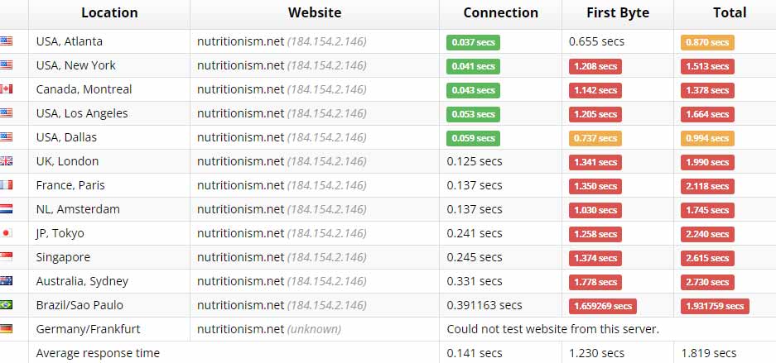Click nutritionism.net in the Atlanta row

(240, 41)
